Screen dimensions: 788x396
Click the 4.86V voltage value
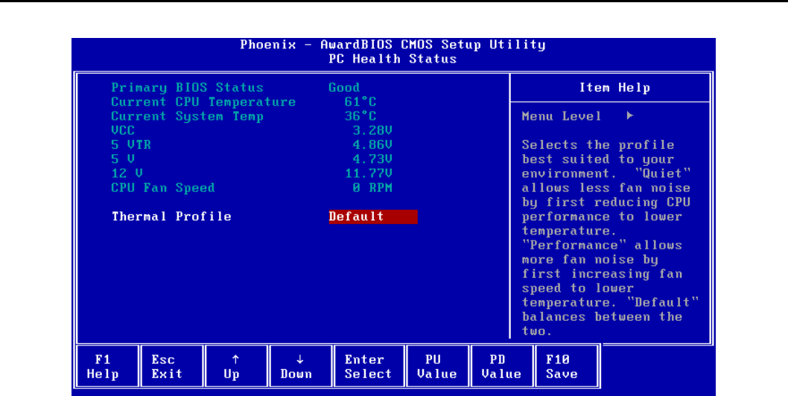point(372,144)
